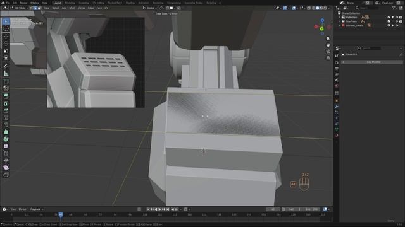The image size is (405, 227).
Task: Click the timeline End frame field
Action: tap(312, 209)
